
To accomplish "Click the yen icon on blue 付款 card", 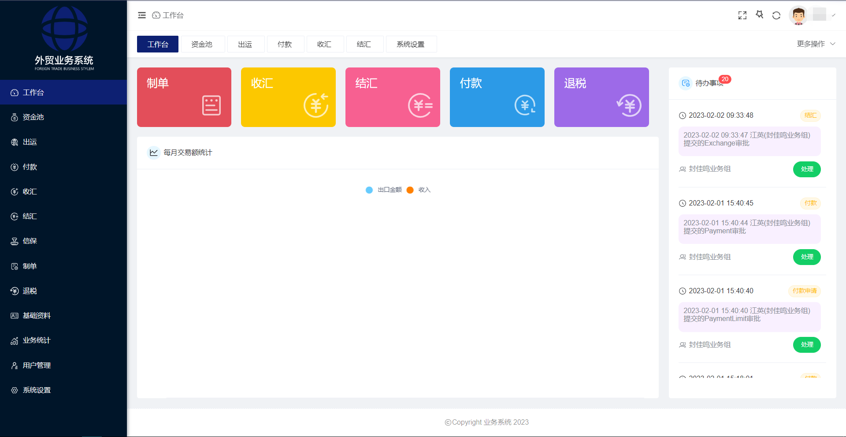I will point(525,105).
